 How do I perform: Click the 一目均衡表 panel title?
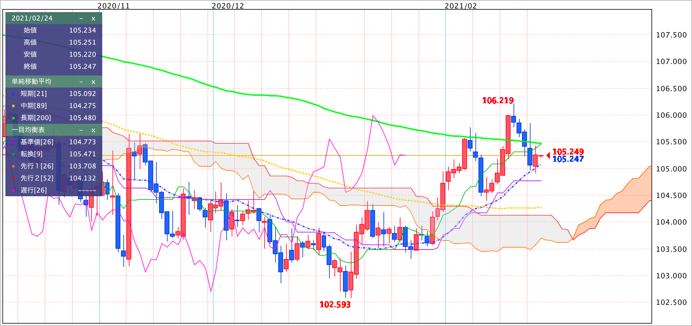28,130
